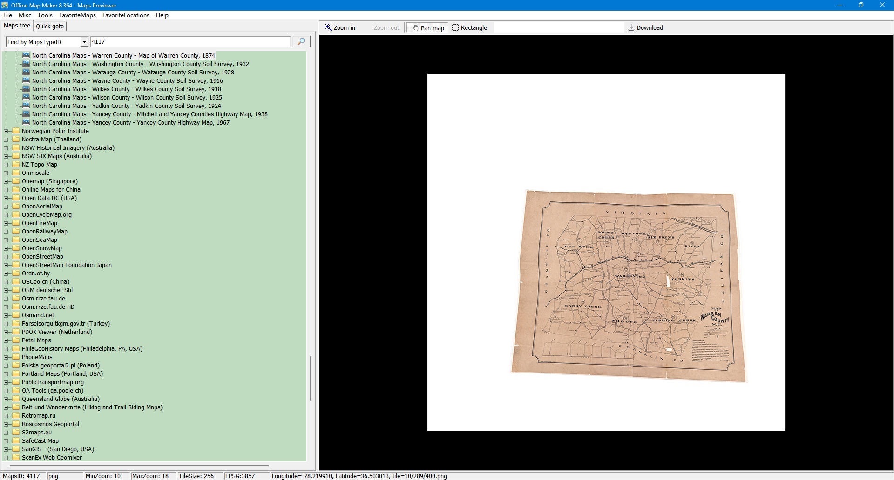Expand the NZ Topo Map folder

coord(6,165)
